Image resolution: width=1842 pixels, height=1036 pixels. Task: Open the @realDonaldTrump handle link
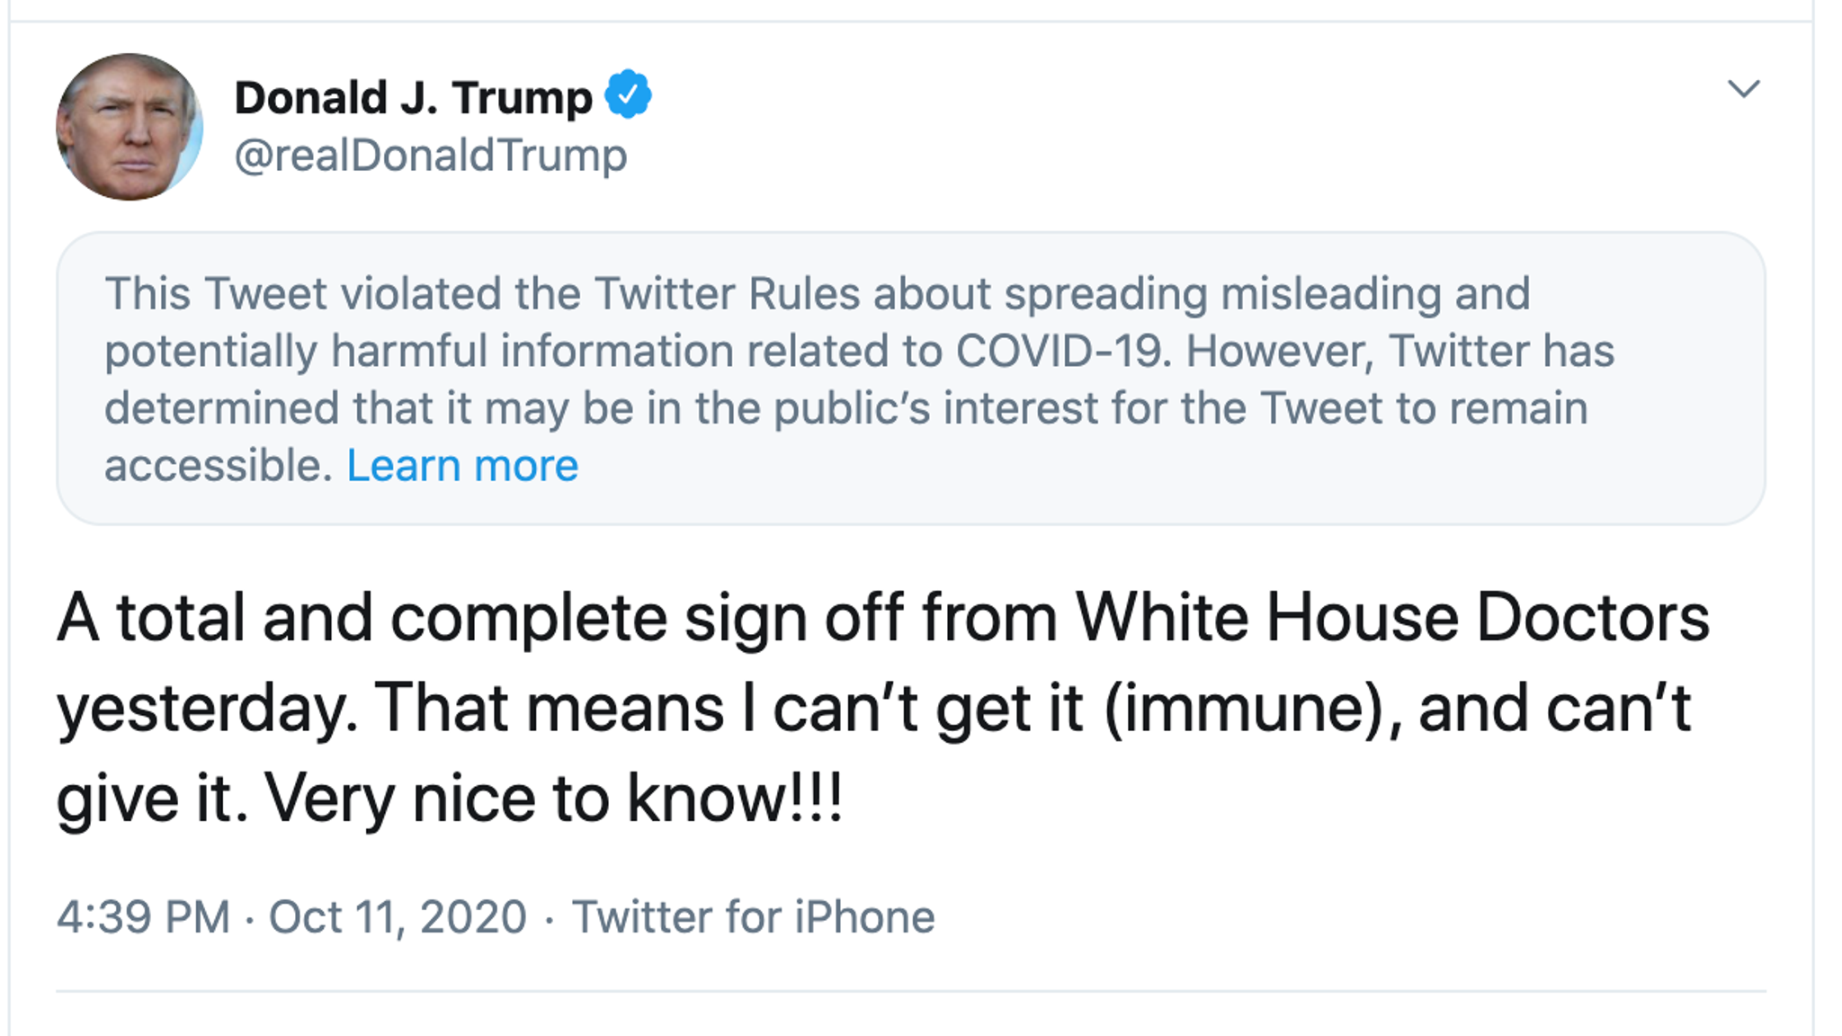(x=430, y=156)
